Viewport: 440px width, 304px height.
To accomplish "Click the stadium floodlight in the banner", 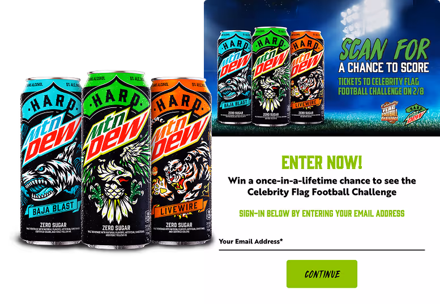I will (x=365, y=17).
